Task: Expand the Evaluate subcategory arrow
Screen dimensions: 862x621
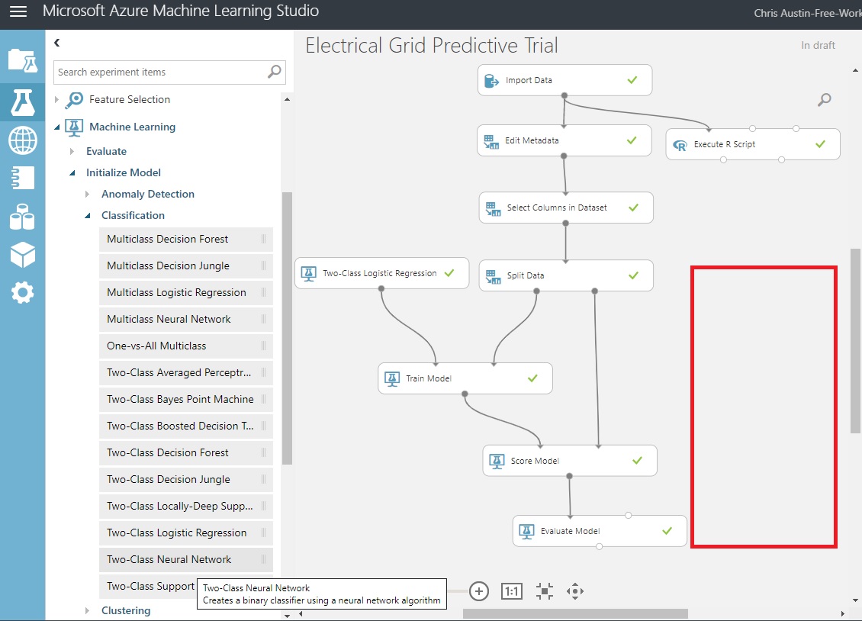Action: click(x=72, y=151)
